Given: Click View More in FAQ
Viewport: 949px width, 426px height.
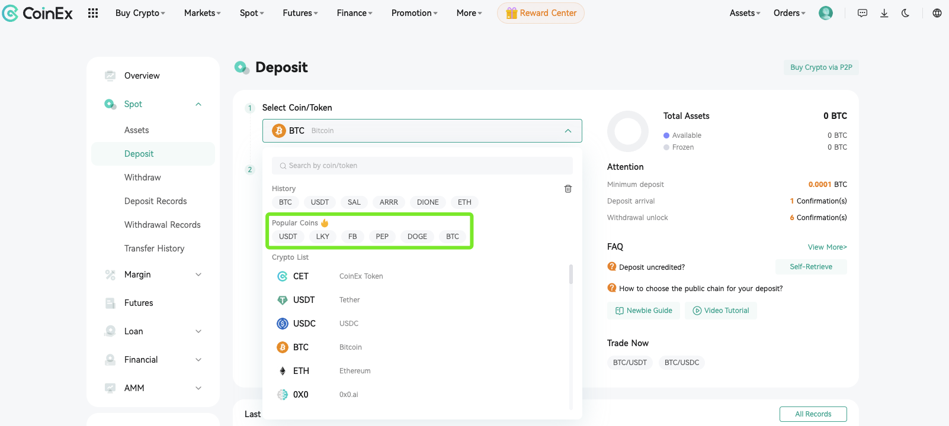Looking at the screenshot, I should point(828,247).
